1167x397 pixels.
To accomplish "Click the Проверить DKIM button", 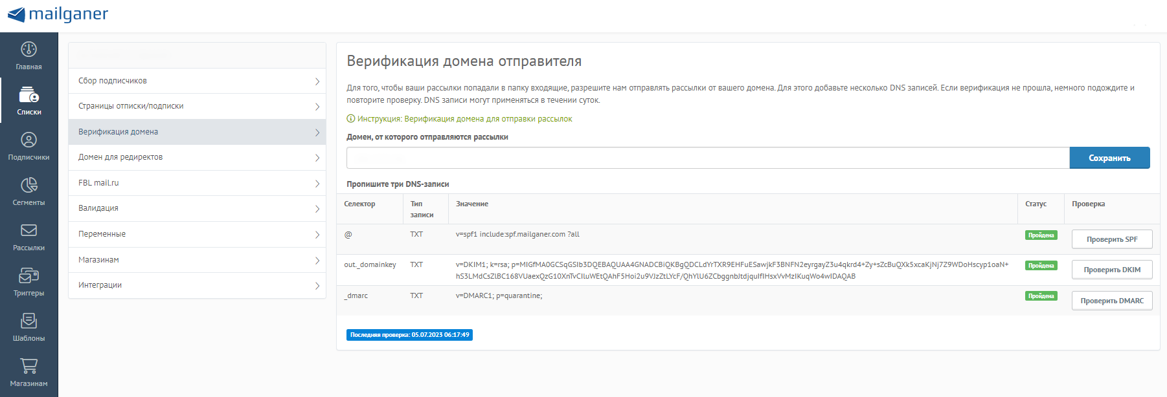I will coord(1112,270).
